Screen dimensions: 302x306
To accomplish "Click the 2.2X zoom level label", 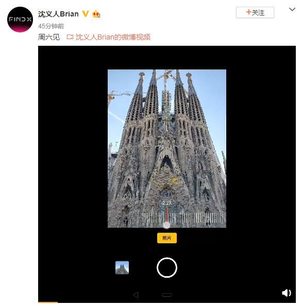I will tap(167, 203).
